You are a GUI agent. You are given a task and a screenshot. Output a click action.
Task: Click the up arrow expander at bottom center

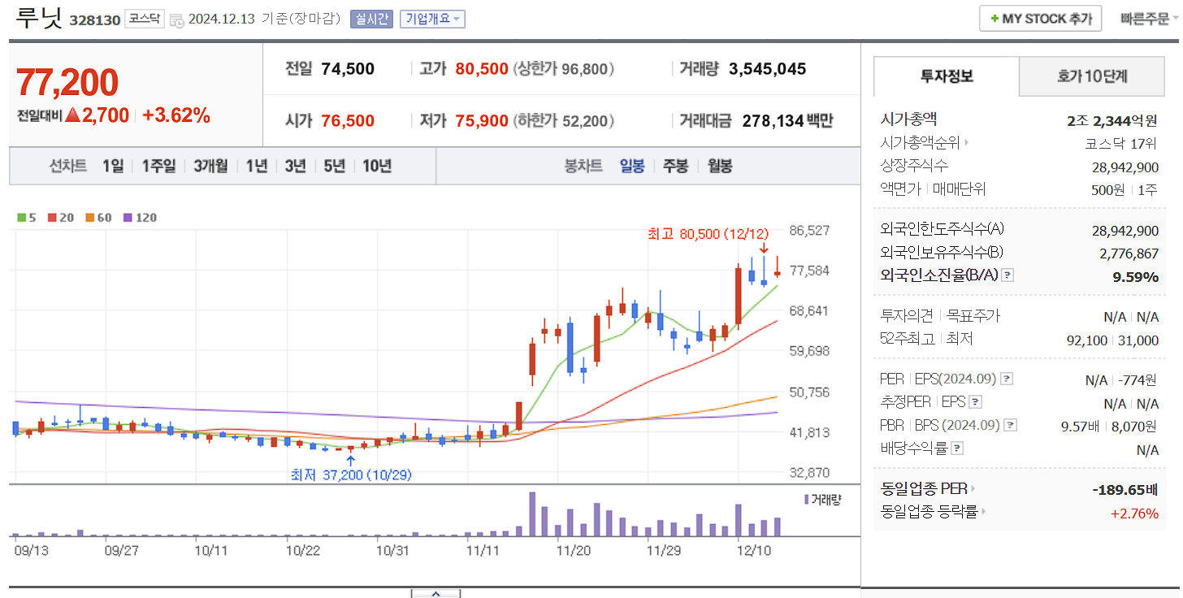pyautogui.click(x=435, y=594)
